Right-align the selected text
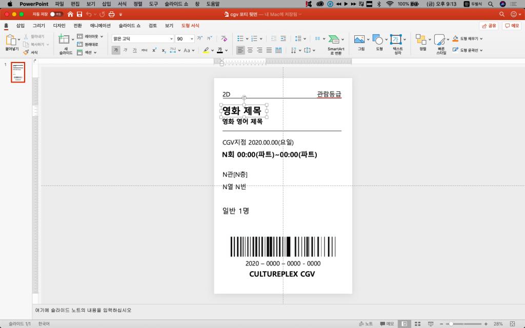Screen dimensions: 525x328 259,50
